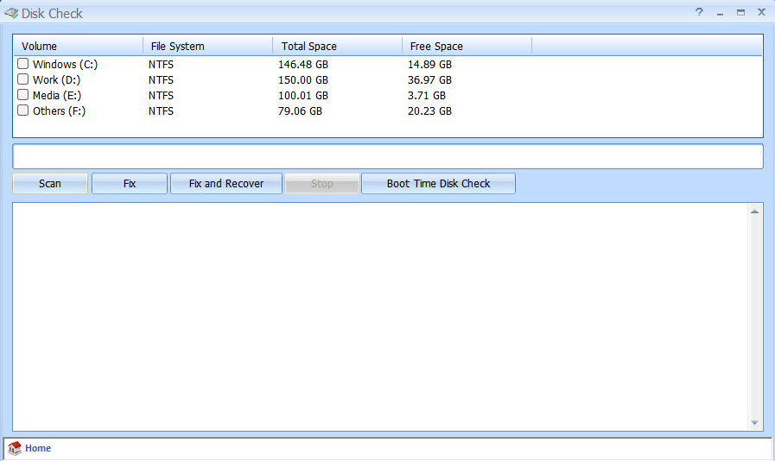Tick the Work (D:) volume checkbox
This screenshot has height=461, width=775.
pos(23,79)
